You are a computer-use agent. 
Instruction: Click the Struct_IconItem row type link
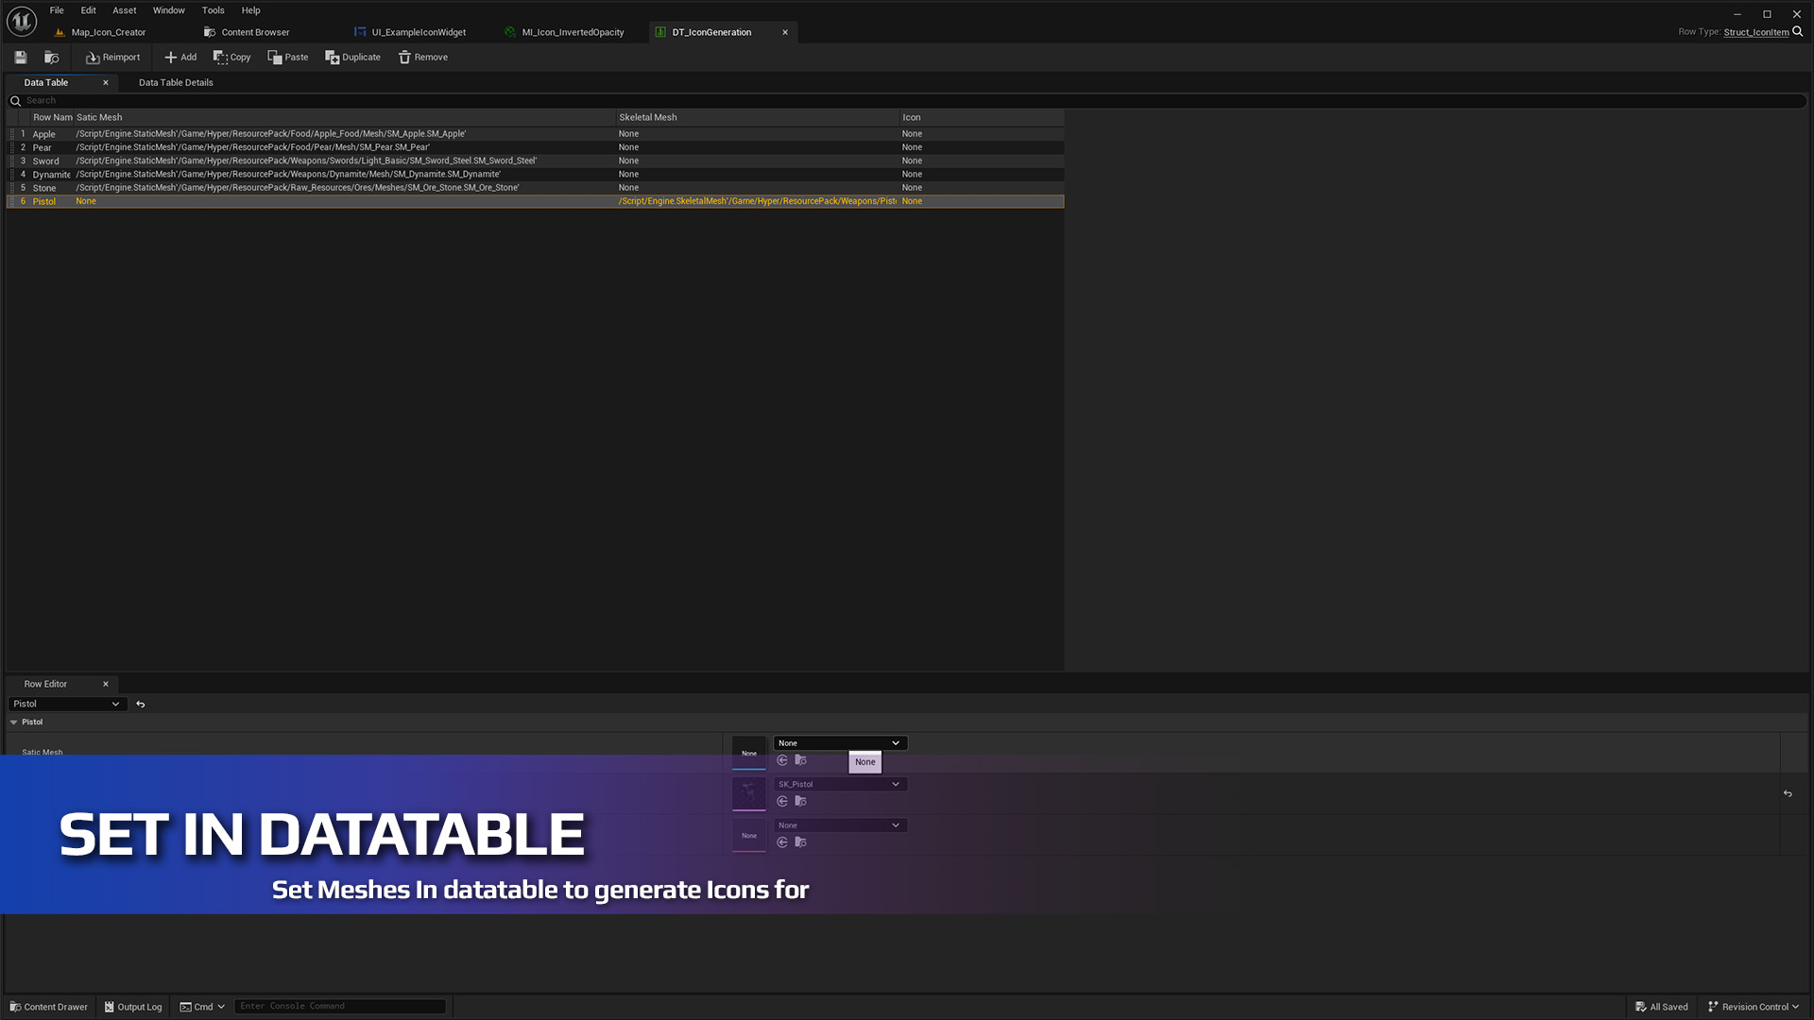tap(1755, 32)
